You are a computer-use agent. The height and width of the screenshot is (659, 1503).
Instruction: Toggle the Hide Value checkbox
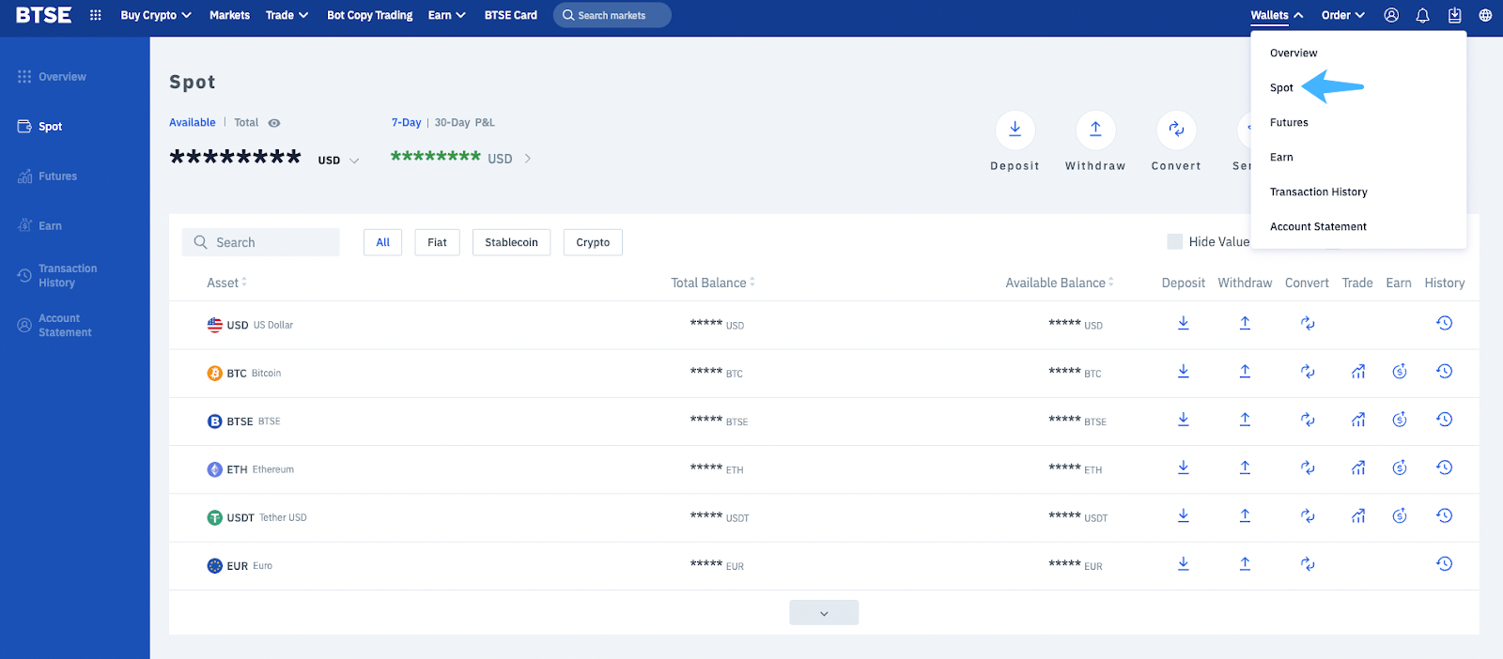pyautogui.click(x=1174, y=241)
